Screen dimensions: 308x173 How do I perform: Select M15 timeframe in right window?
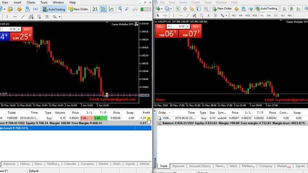click(248, 15)
